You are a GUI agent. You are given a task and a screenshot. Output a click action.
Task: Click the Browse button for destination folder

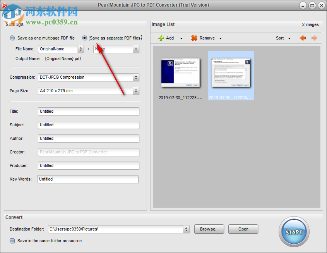click(209, 229)
